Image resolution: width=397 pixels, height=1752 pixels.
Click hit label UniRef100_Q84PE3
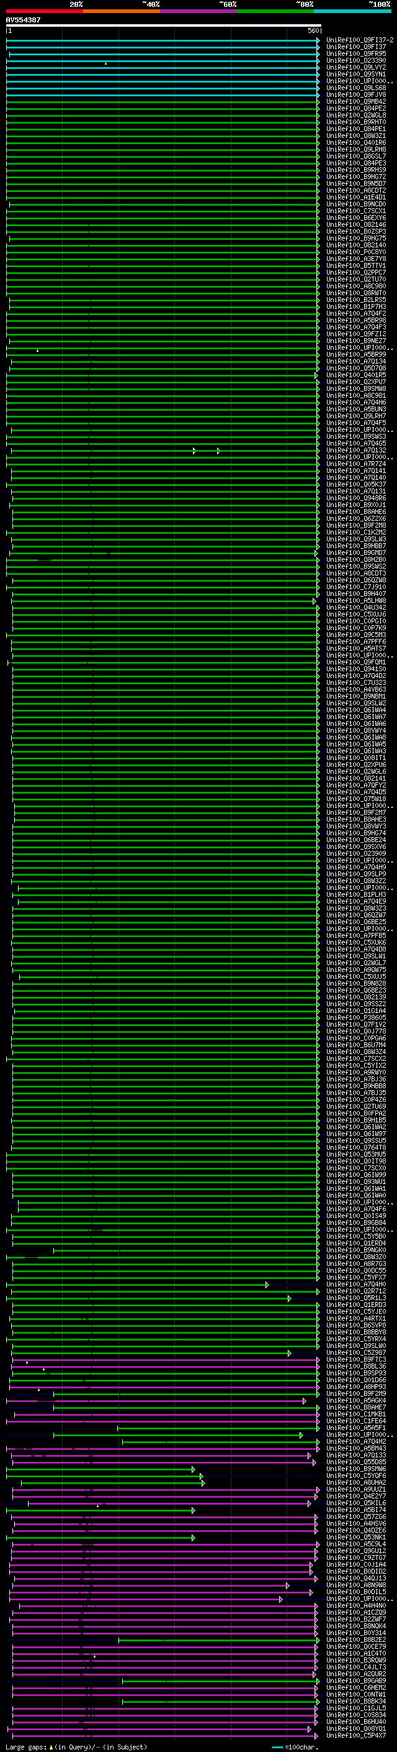[356, 163]
